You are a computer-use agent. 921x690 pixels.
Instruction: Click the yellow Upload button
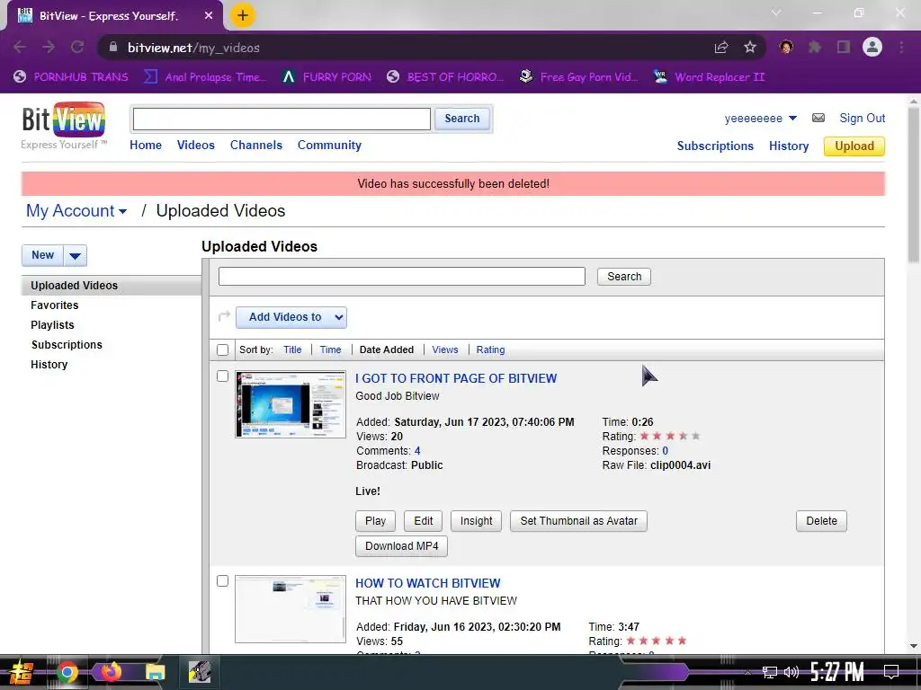click(854, 146)
